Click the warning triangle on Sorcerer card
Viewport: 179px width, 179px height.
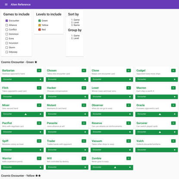pyautogui.click(x=160, y=132)
